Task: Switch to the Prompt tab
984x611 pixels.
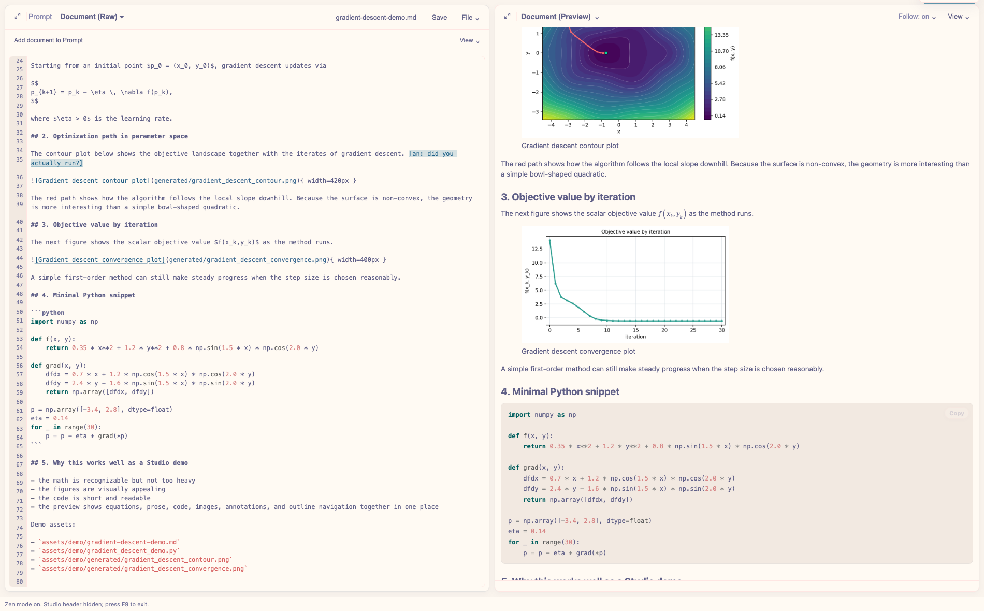Action: point(40,17)
